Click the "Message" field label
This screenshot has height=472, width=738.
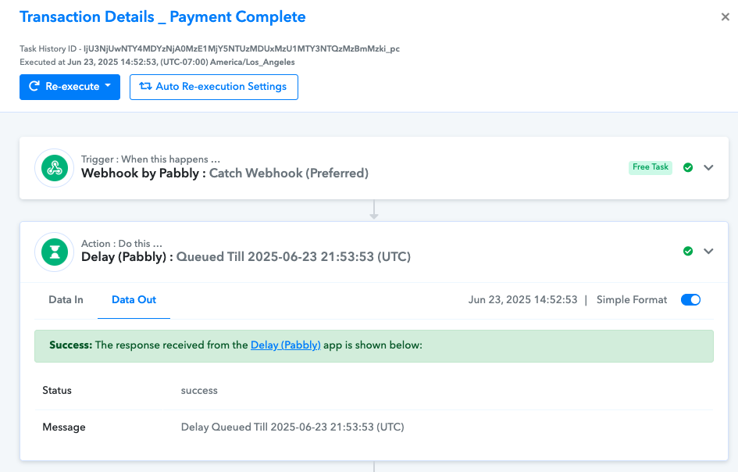coord(64,427)
